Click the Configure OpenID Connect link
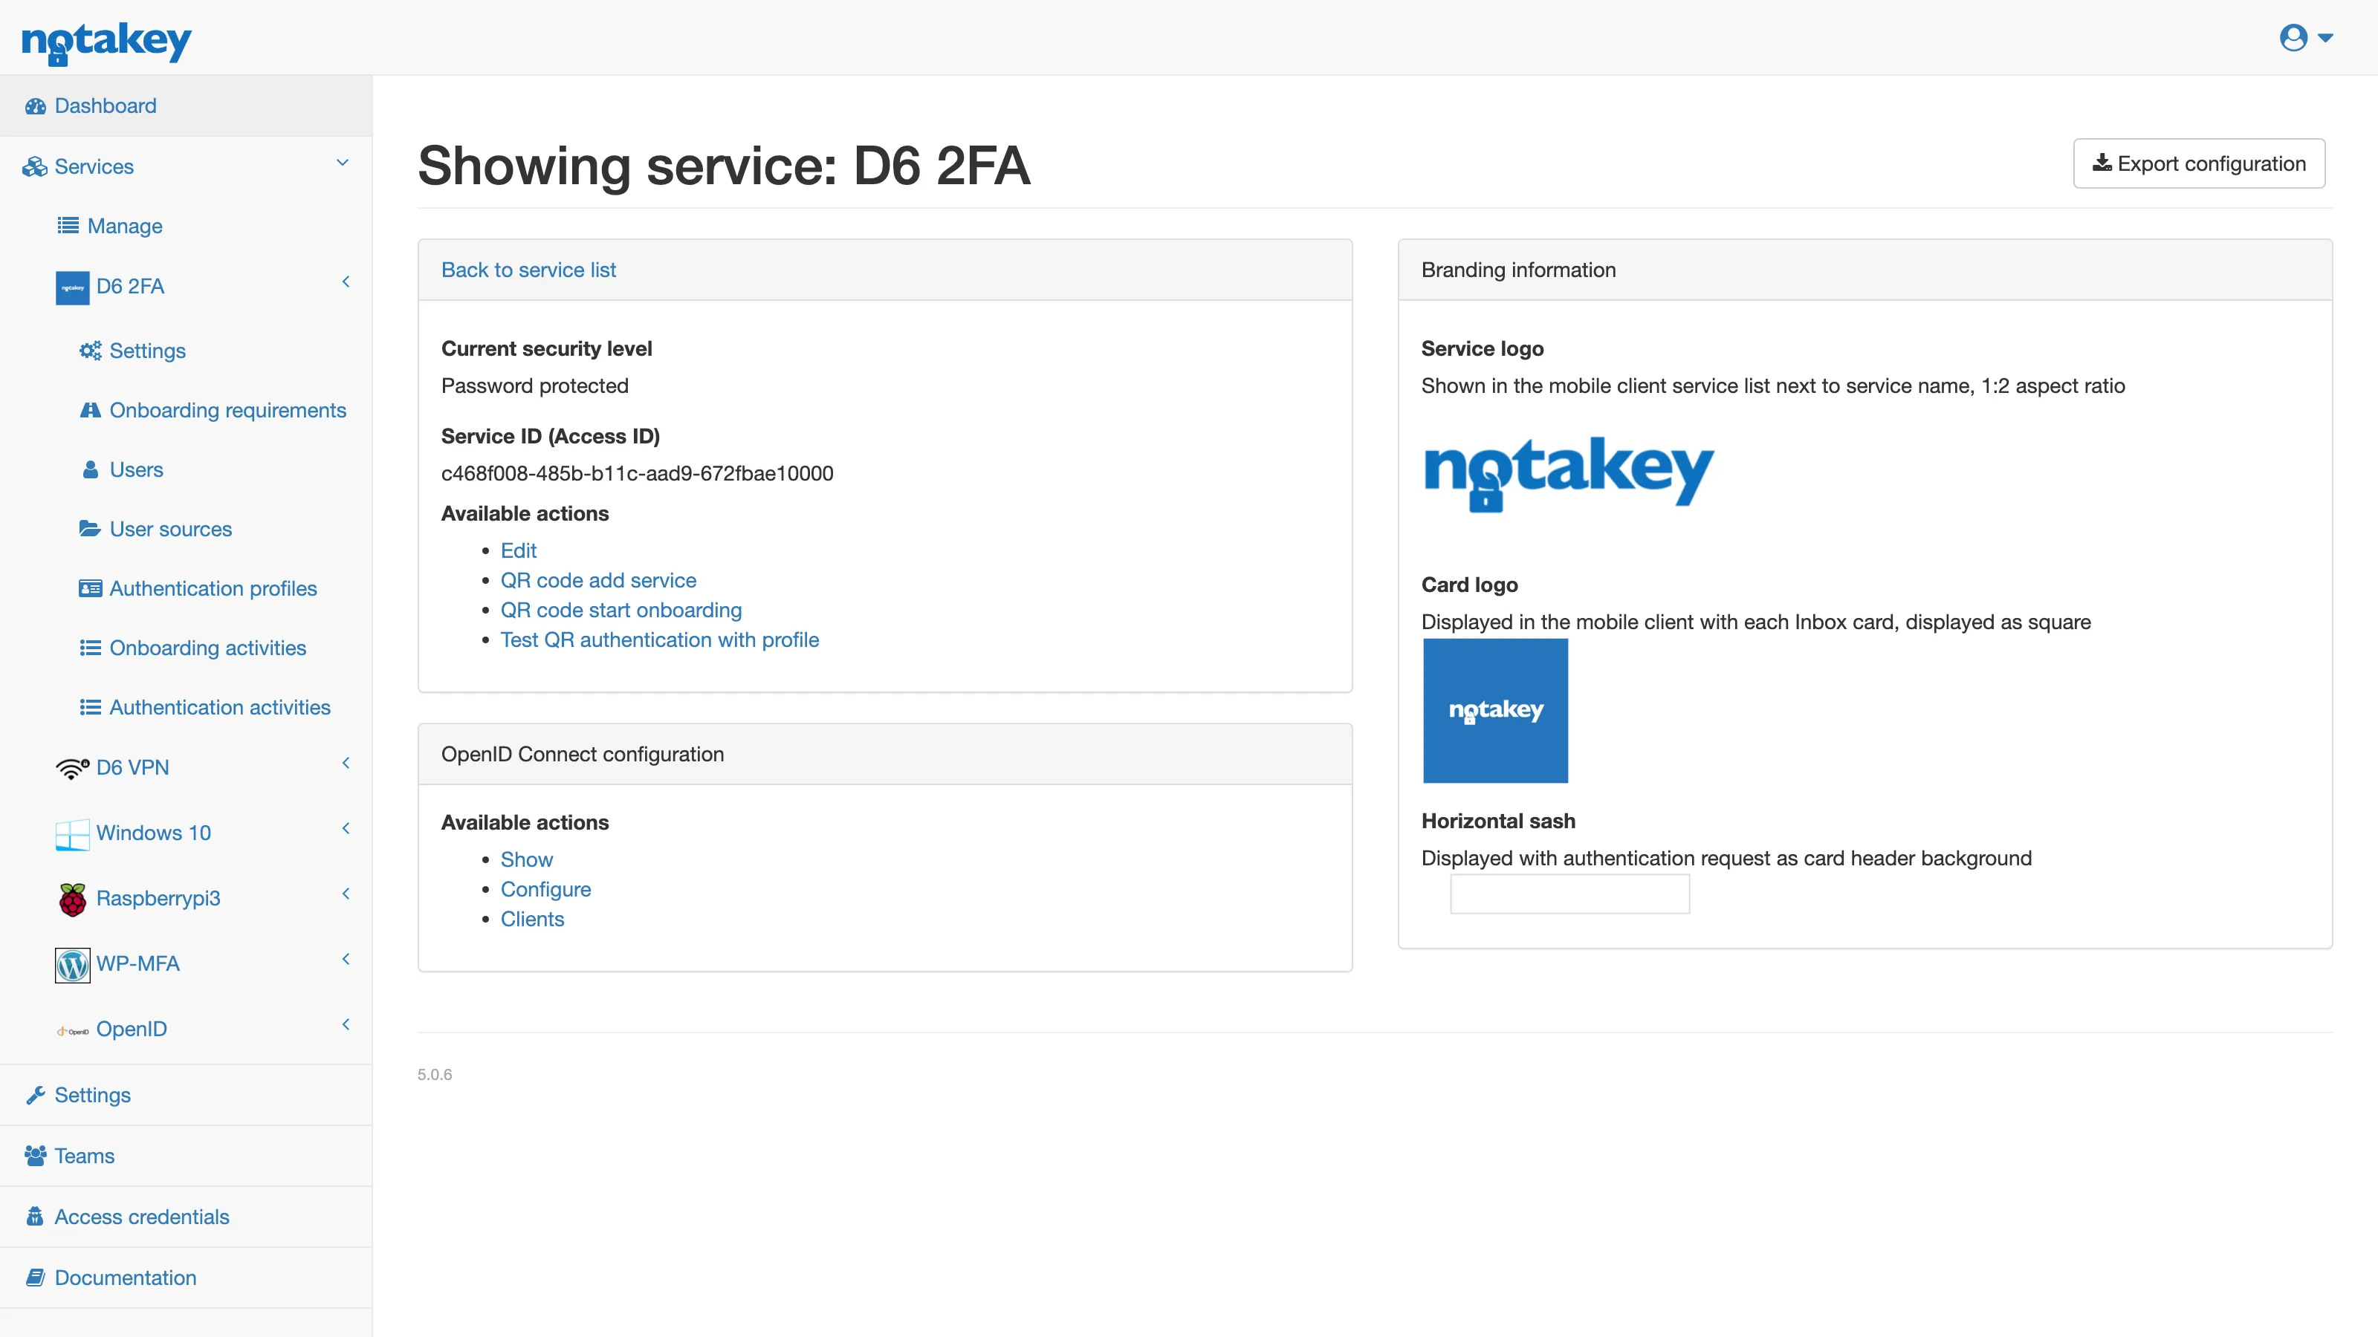This screenshot has height=1337, width=2378. [545, 890]
